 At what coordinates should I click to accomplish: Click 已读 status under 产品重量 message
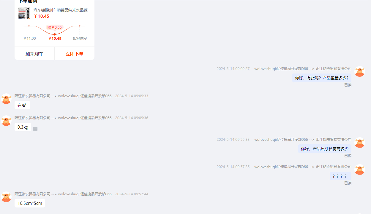click(348, 85)
